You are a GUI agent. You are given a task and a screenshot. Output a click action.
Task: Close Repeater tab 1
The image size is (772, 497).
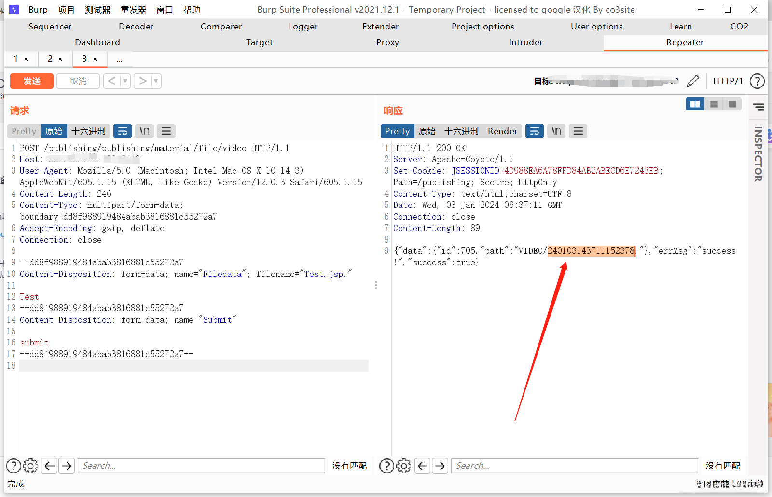[x=26, y=59]
